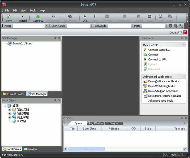This screenshot has height=158, width=190.
Task: Open the Host address dropdown
Action: click(46, 26)
